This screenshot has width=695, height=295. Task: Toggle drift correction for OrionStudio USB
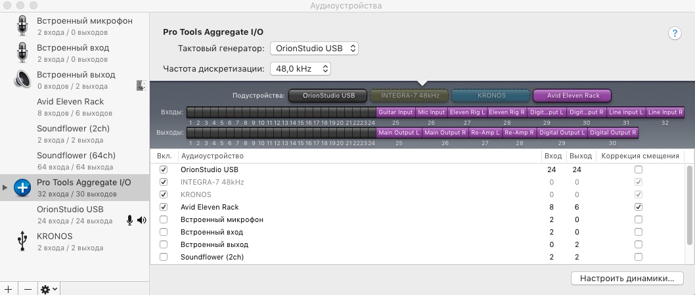pyautogui.click(x=639, y=170)
